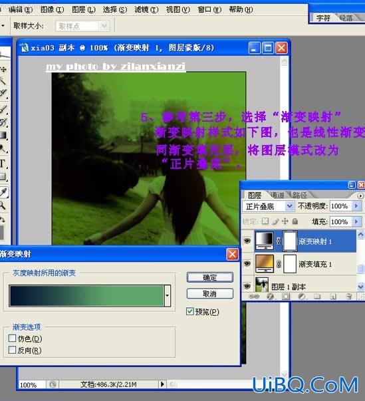Click the 渐变映射 1 gradient map thumbnail
The width and height of the screenshot is (365, 401).
pyautogui.click(x=265, y=241)
